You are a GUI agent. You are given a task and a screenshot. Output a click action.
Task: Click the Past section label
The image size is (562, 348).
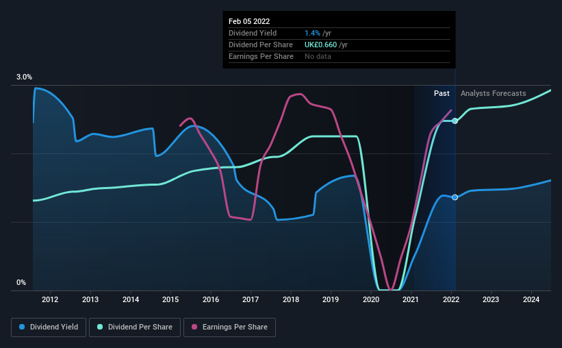coord(442,93)
